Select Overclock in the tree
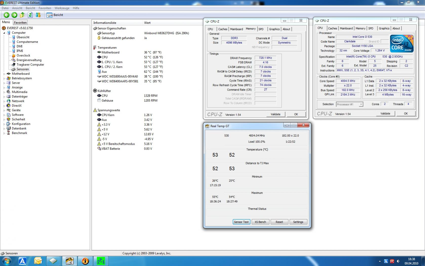The height and width of the screenshot is (266, 425). point(23,56)
